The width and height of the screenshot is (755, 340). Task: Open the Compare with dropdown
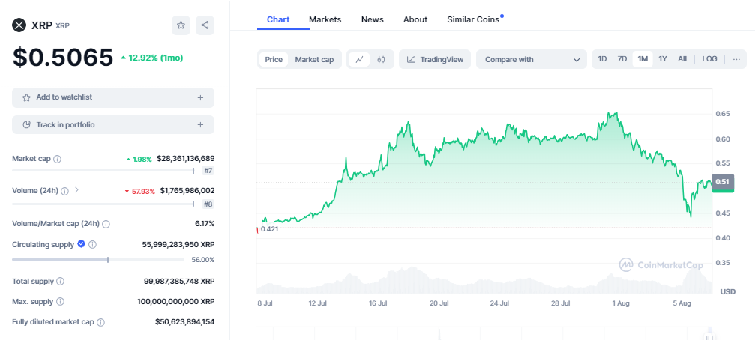point(532,60)
